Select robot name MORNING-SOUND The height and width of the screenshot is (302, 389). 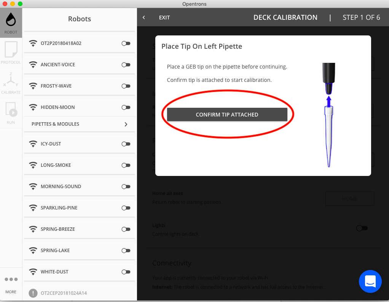point(61,186)
